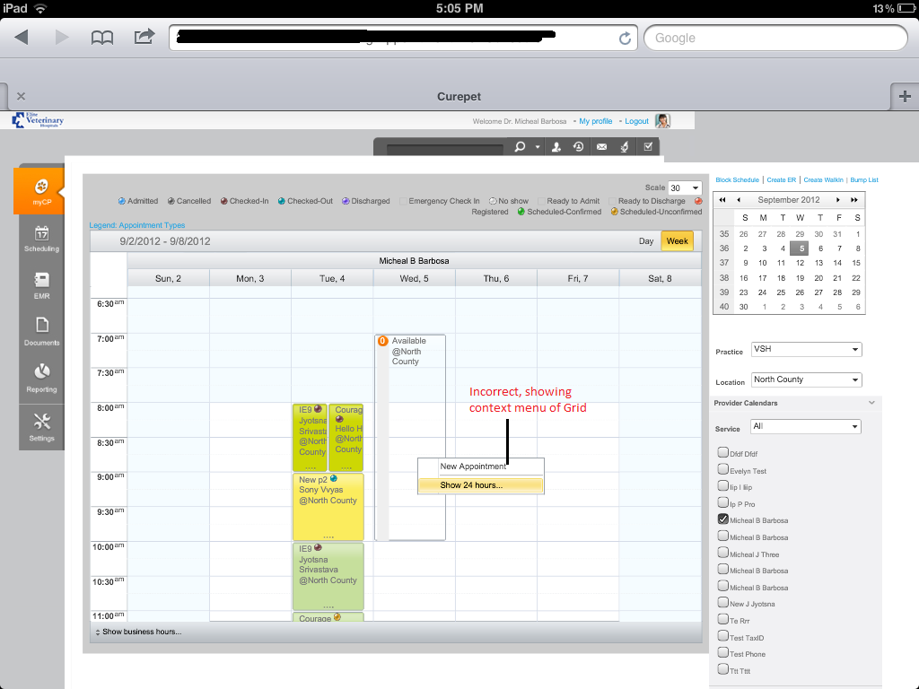The image size is (919, 689).
Task: Open a new Safari tab with plus
Action: click(x=905, y=96)
